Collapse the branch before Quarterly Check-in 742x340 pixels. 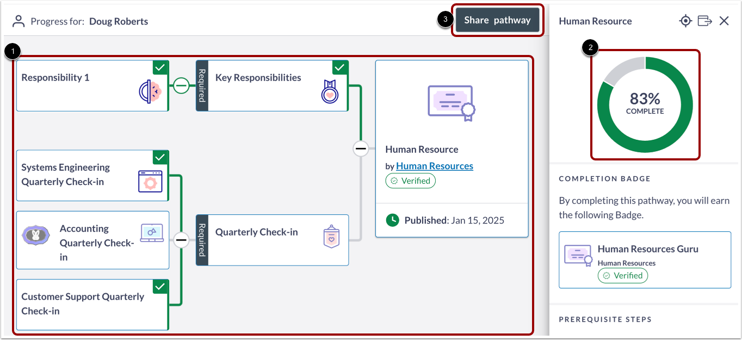pyautogui.click(x=181, y=240)
